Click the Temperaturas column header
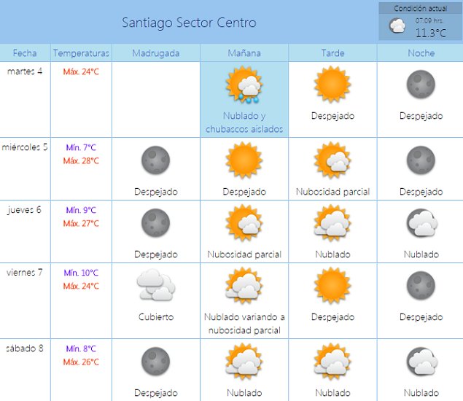The height and width of the screenshot is (401, 463). point(81,53)
